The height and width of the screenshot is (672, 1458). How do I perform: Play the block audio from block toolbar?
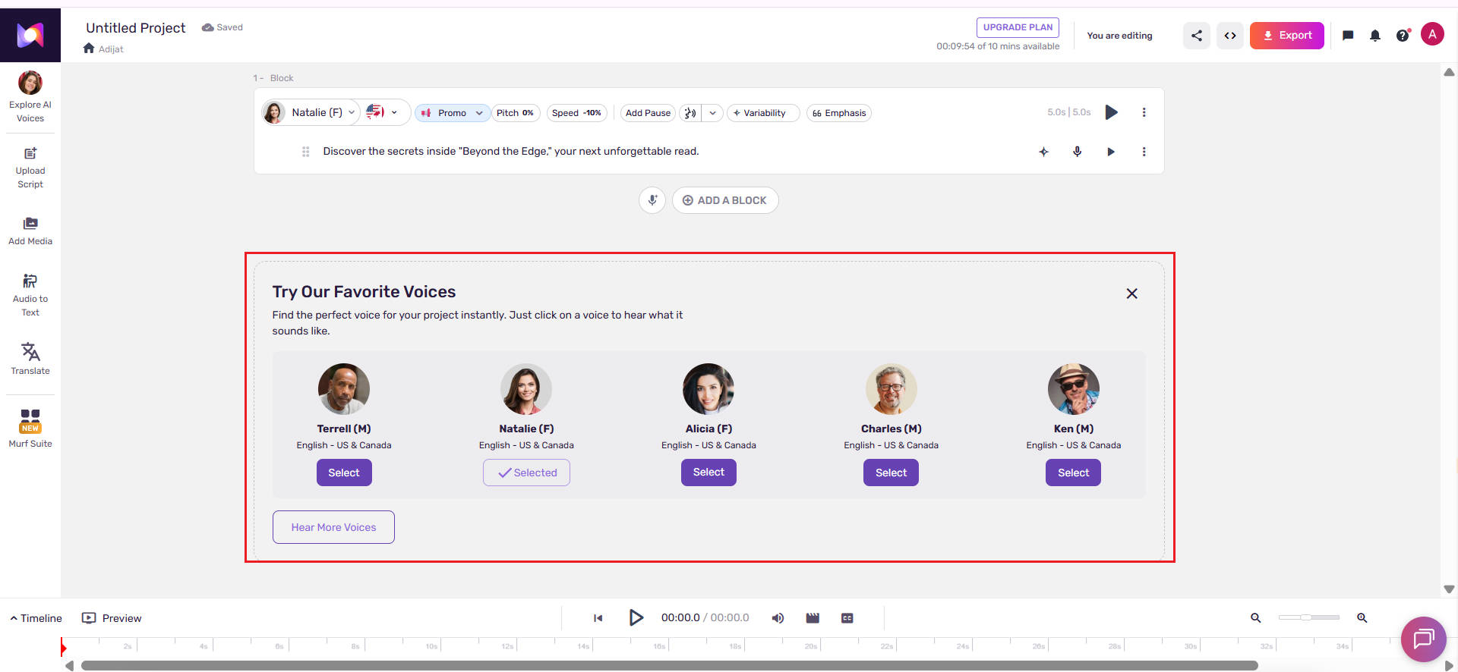coord(1111,112)
